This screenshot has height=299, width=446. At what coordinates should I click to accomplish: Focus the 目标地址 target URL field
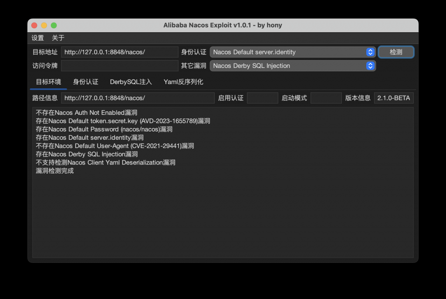pyautogui.click(x=120, y=52)
